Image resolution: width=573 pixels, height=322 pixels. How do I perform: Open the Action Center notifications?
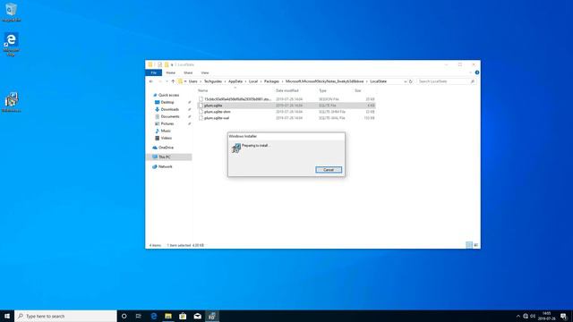coord(563,316)
